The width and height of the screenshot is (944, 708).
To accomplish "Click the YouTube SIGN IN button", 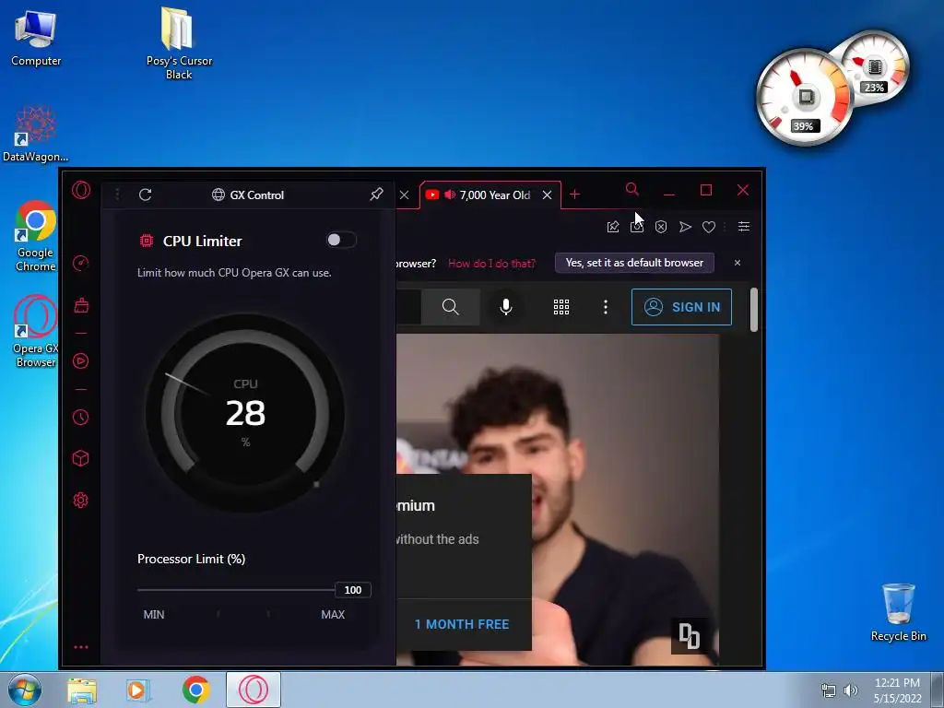I will point(681,307).
